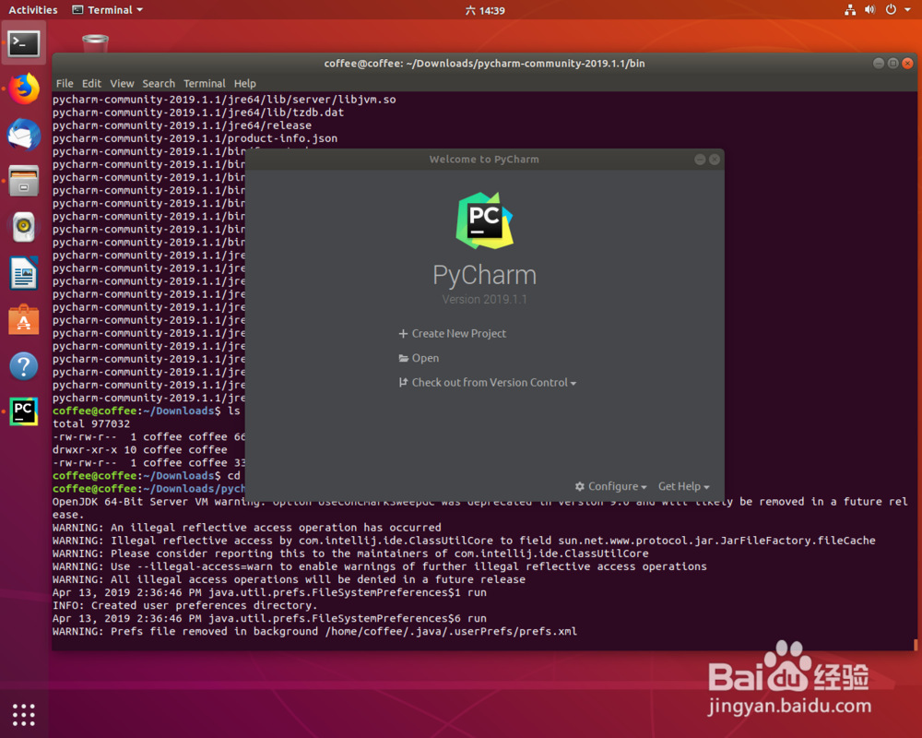Open Rhythmbox music player in the dock
922x738 pixels.
24,227
